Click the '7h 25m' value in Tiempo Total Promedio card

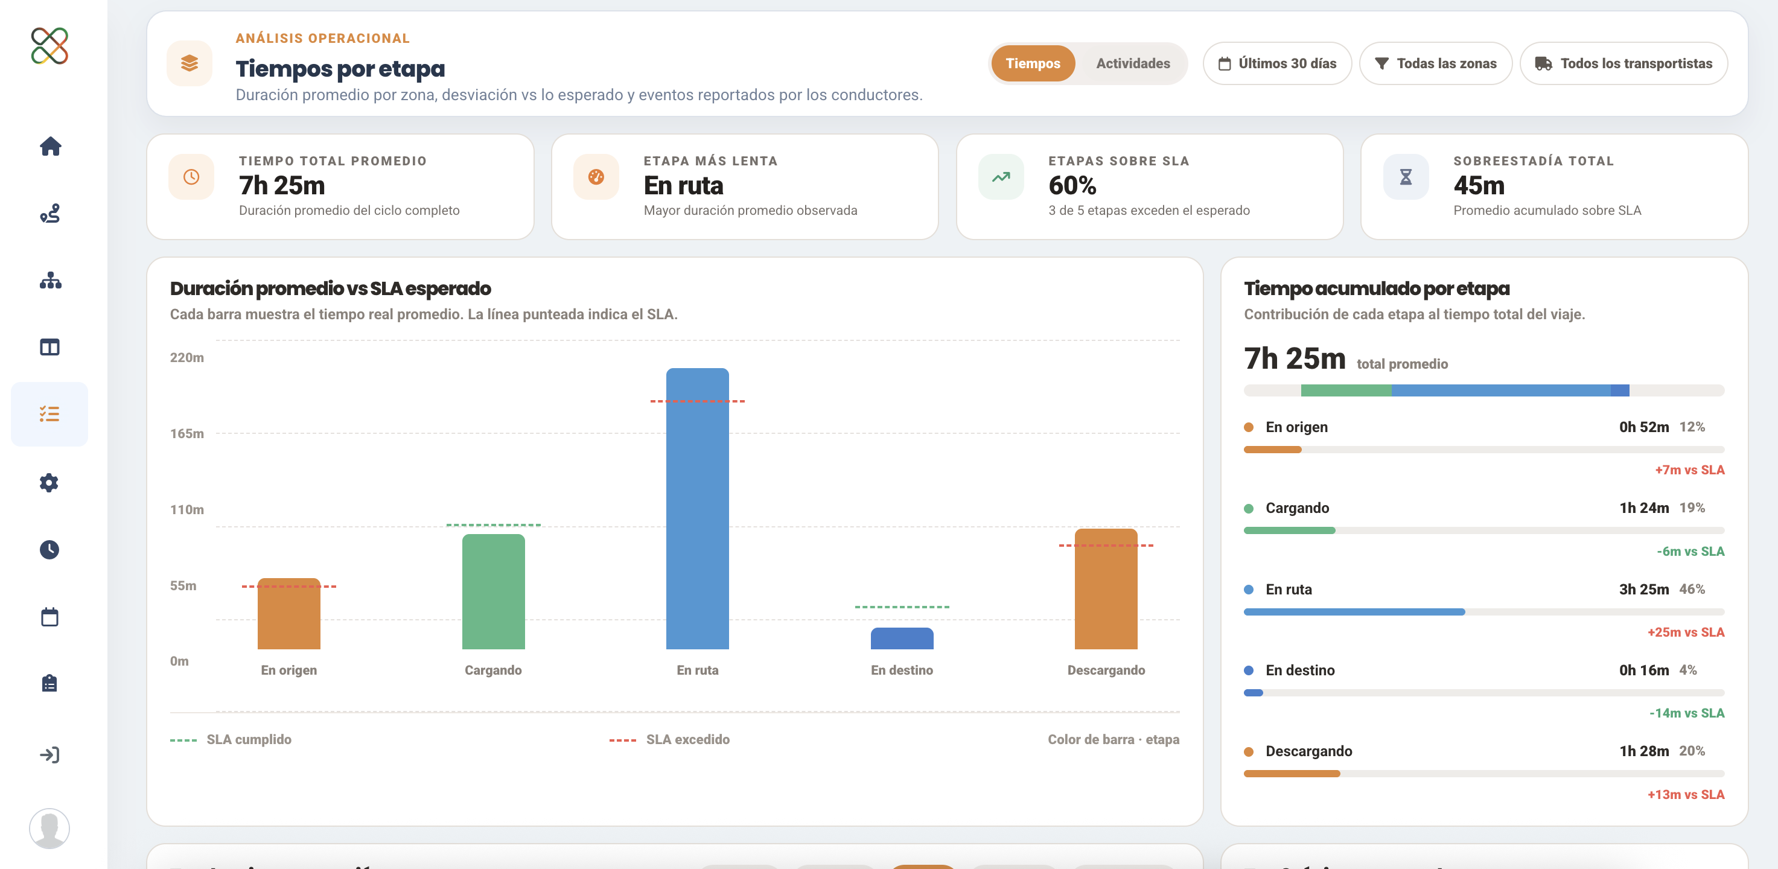coord(282,186)
